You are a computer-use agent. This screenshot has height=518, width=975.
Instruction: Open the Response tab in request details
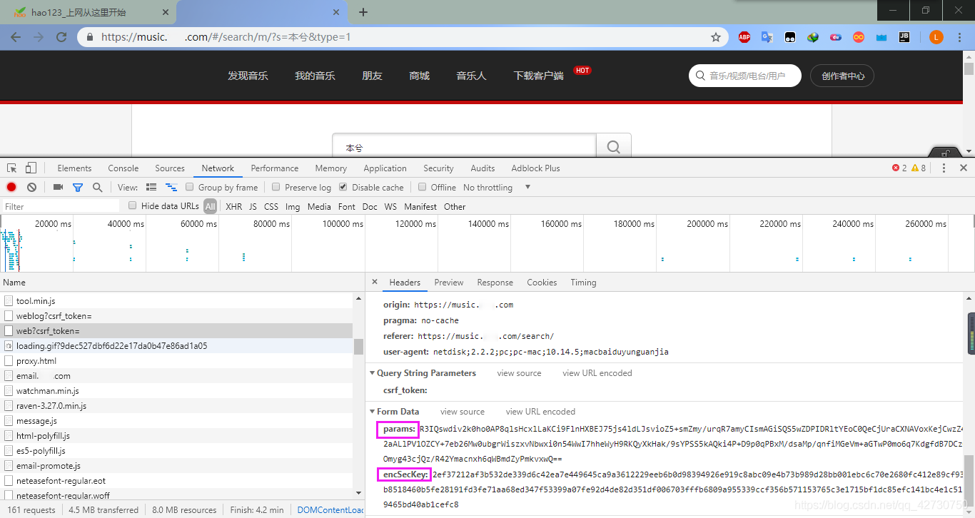point(495,283)
